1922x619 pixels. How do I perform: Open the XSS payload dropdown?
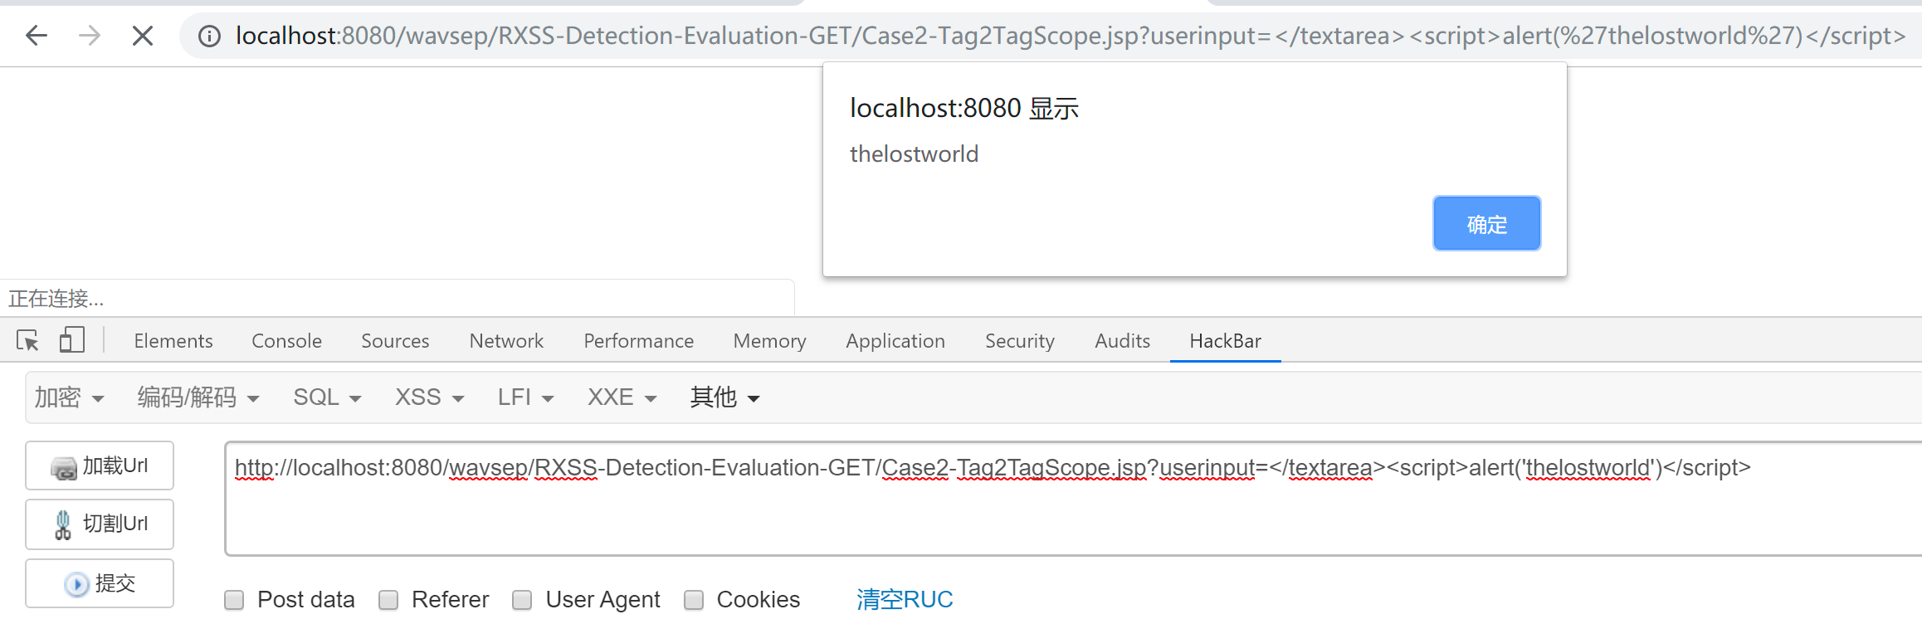(428, 397)
